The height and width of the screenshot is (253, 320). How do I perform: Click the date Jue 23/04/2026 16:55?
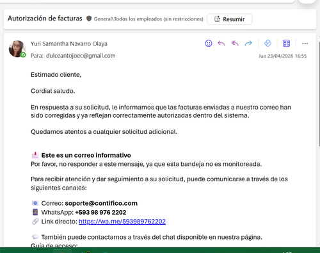point(282,56)
